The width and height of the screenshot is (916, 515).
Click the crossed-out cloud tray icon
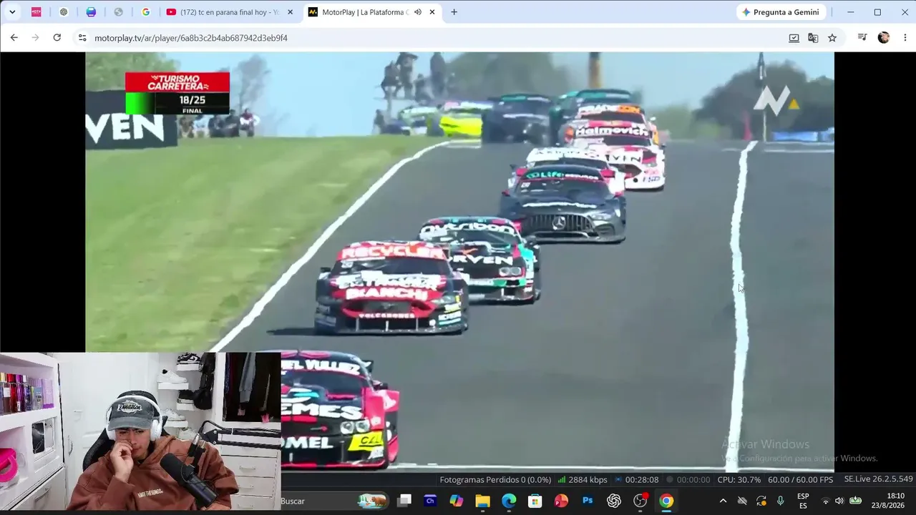(742, 501)
